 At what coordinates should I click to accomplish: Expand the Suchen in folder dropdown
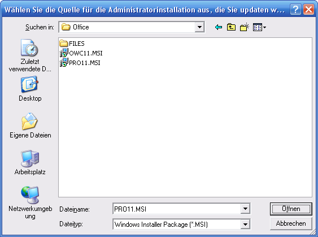(199, 27)
